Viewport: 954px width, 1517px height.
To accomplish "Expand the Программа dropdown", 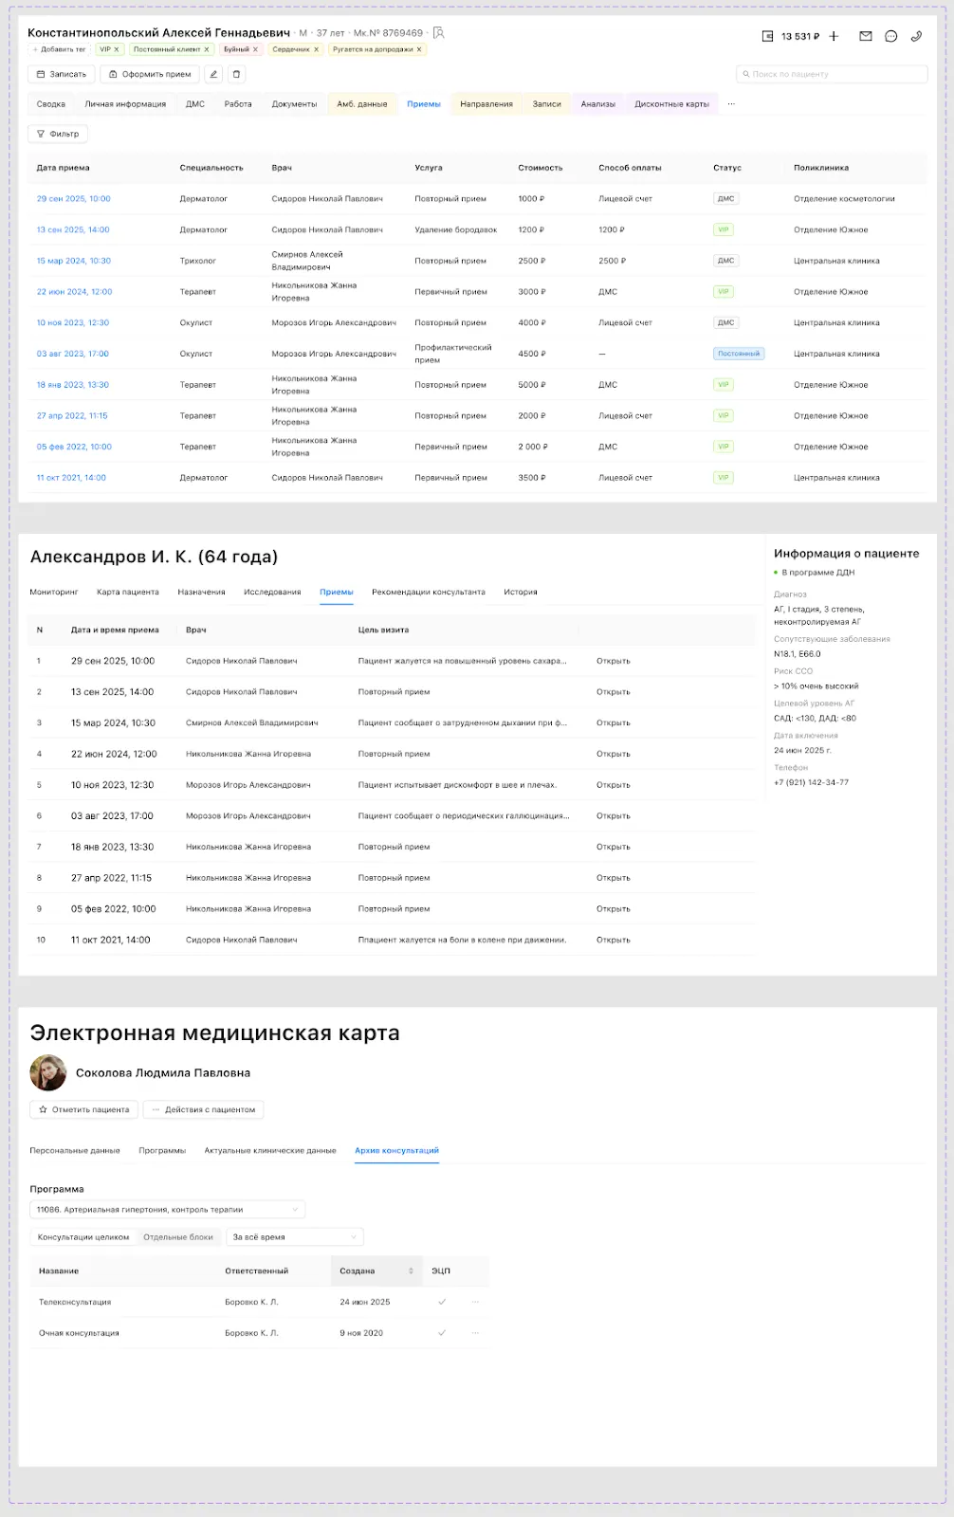I will [x=167, y=1210].
